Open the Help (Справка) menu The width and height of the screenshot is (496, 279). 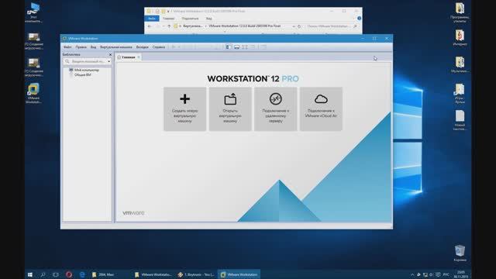point(159,47)
